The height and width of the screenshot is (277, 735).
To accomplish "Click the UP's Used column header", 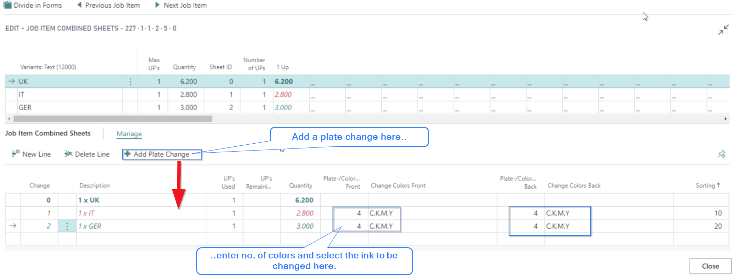I will (x=228, y=182).
